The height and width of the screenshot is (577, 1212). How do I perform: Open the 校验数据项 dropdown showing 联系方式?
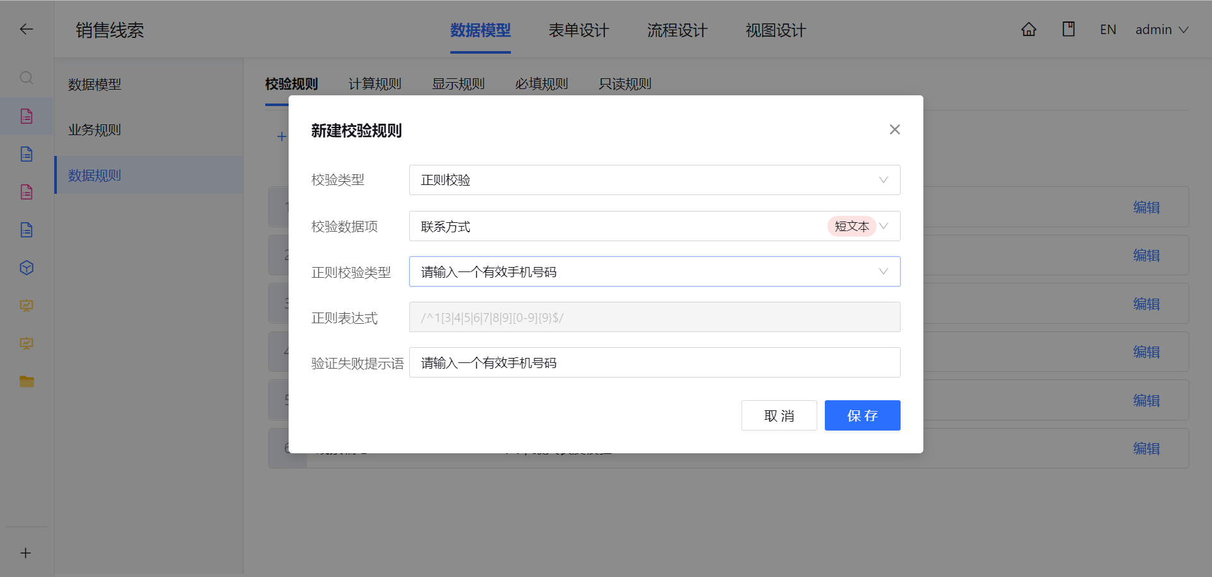coord(655,226)
